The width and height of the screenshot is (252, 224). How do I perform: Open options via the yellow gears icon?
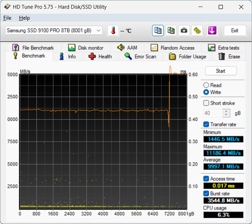(197, 31)
